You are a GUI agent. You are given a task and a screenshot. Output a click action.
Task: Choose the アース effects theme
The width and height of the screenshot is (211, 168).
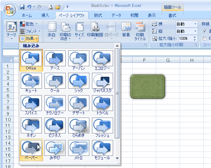55,60
